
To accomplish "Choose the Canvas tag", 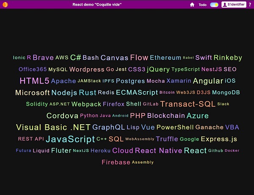I will (x=114, y=58).
